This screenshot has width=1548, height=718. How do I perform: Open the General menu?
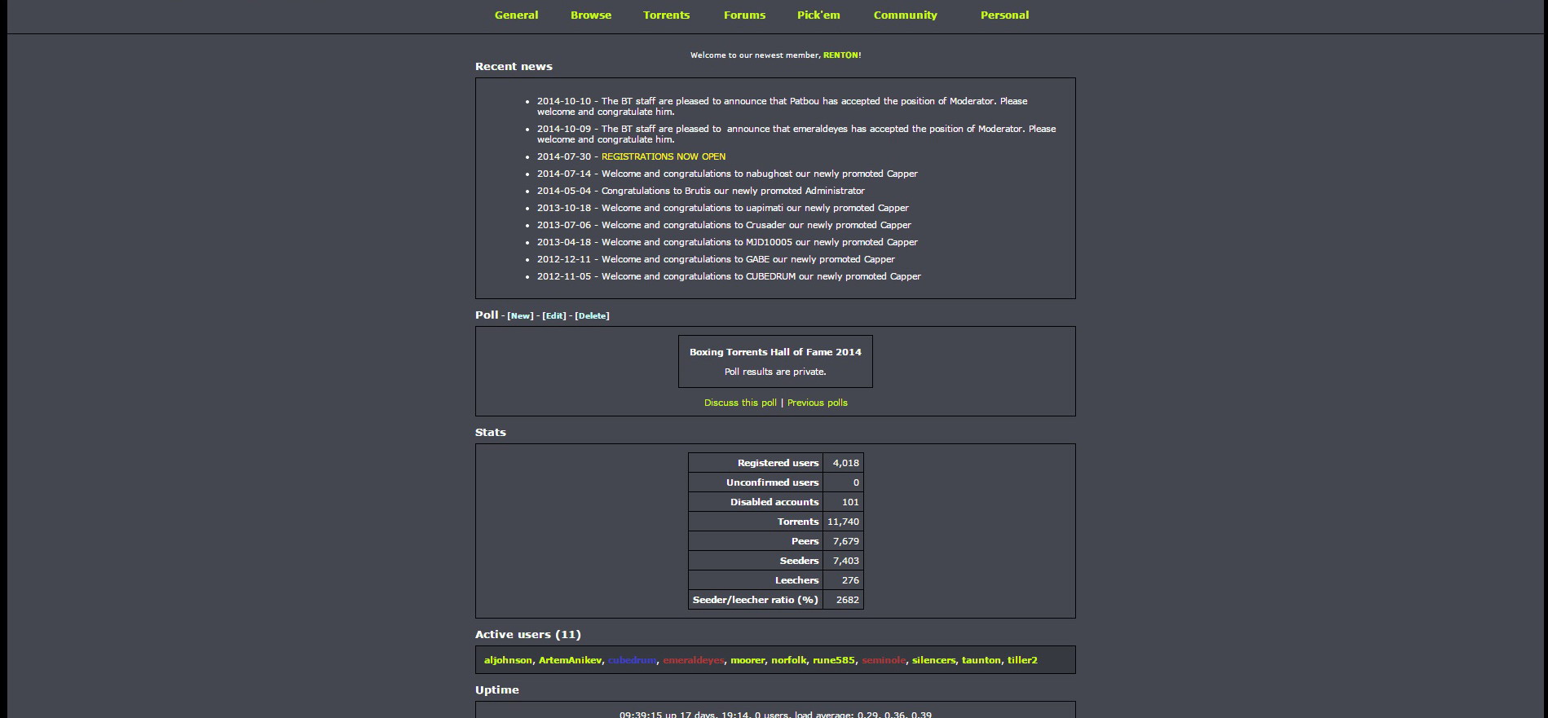(516, 15)
